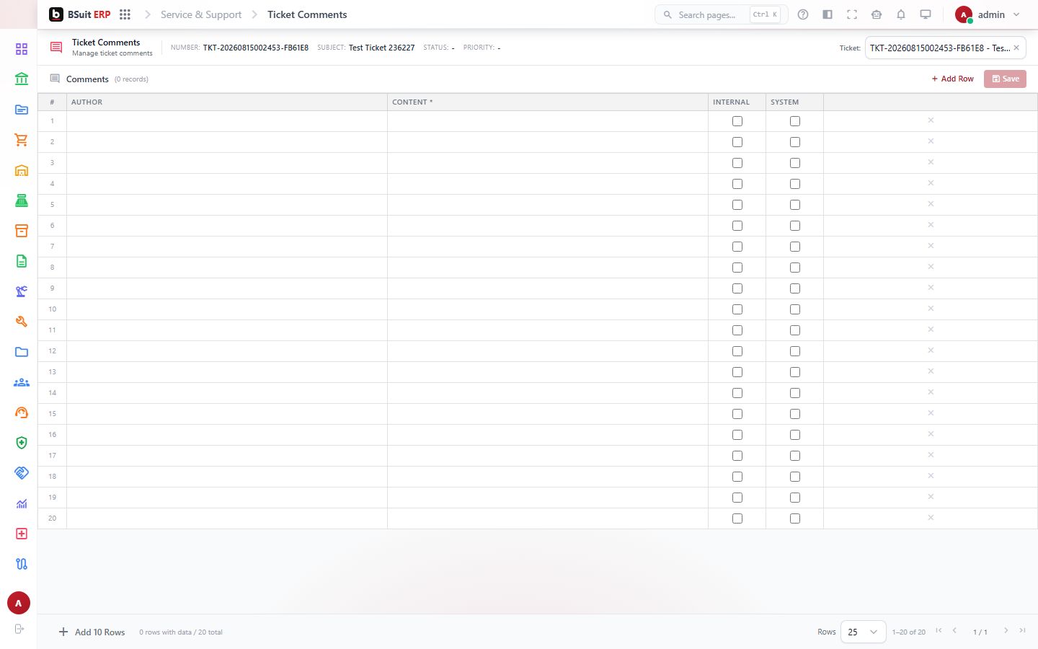This screenshot has height=649, width=1038.
Task: Open the medical plus module in sidebar
Action: coord(22,534)
